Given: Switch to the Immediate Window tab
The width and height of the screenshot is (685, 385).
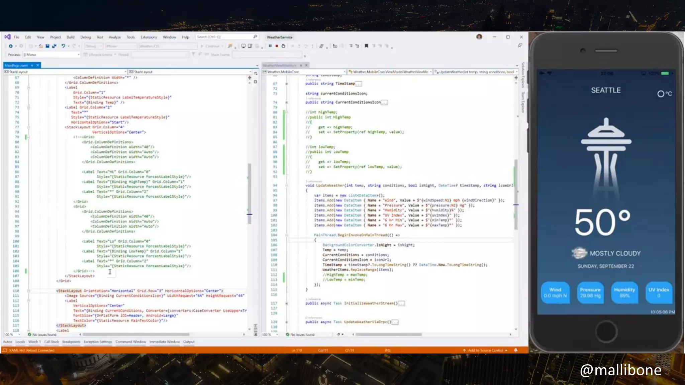Looking at the screenshot, I should point(164,342).
